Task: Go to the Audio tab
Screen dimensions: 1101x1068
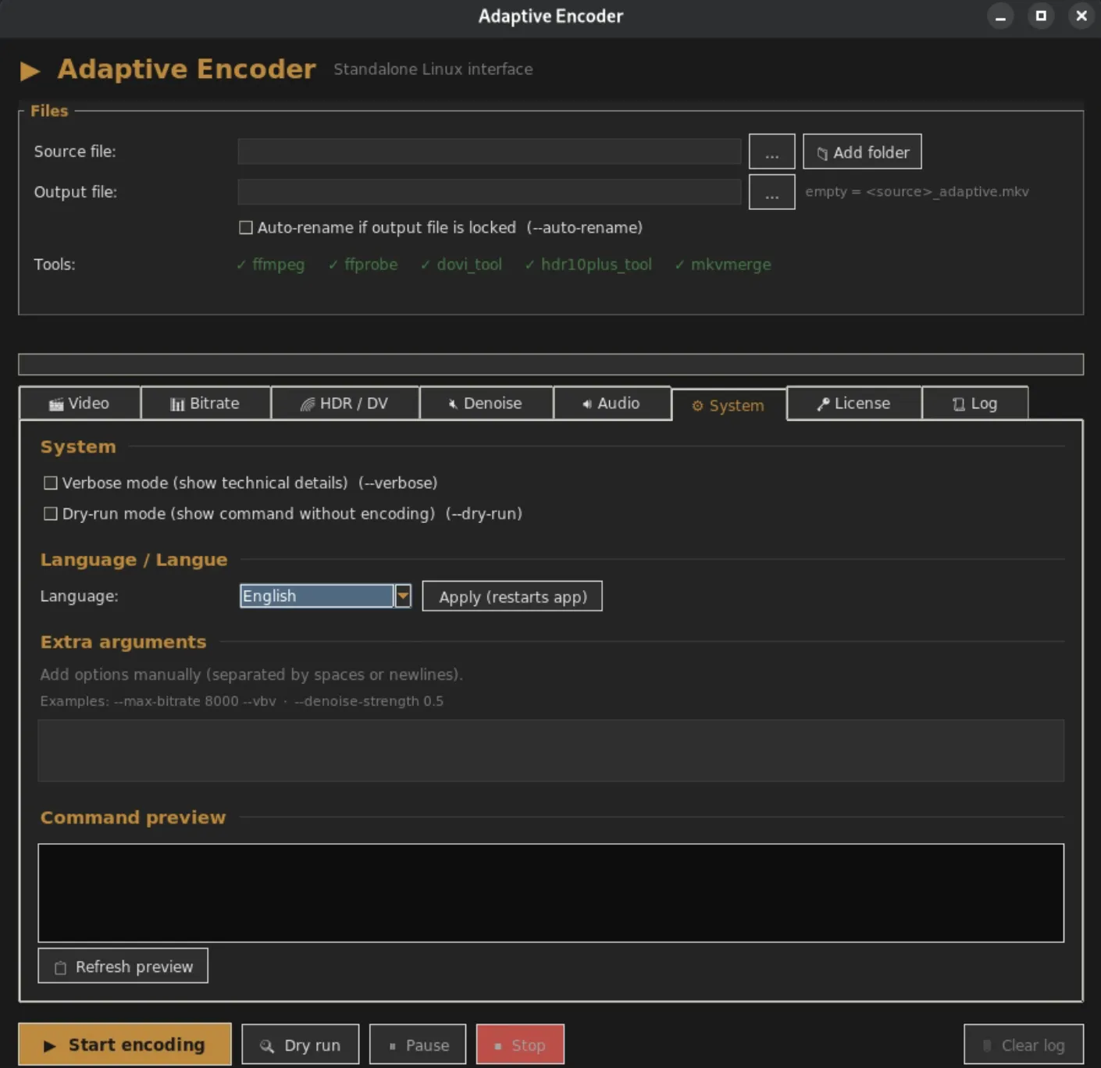Action: click(x=612, y=404)
